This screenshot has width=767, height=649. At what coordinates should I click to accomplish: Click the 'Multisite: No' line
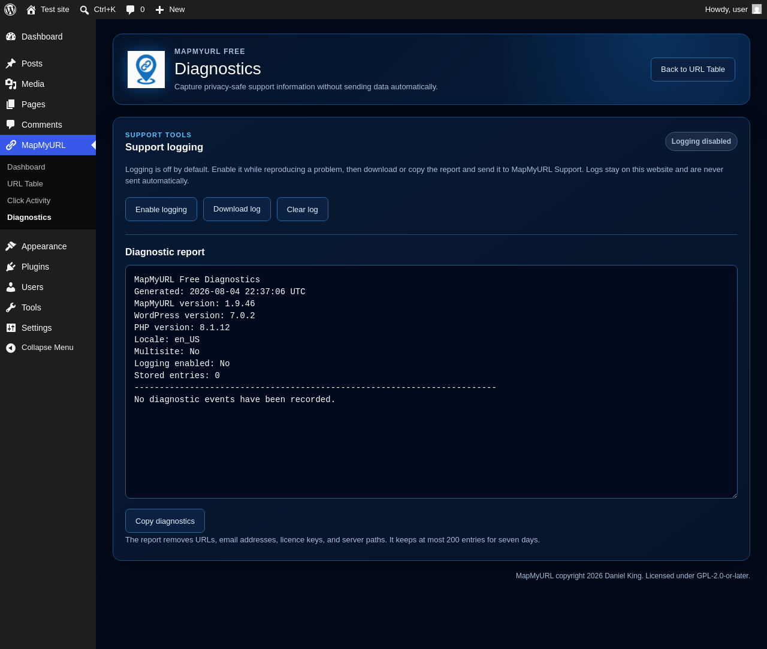167,352
